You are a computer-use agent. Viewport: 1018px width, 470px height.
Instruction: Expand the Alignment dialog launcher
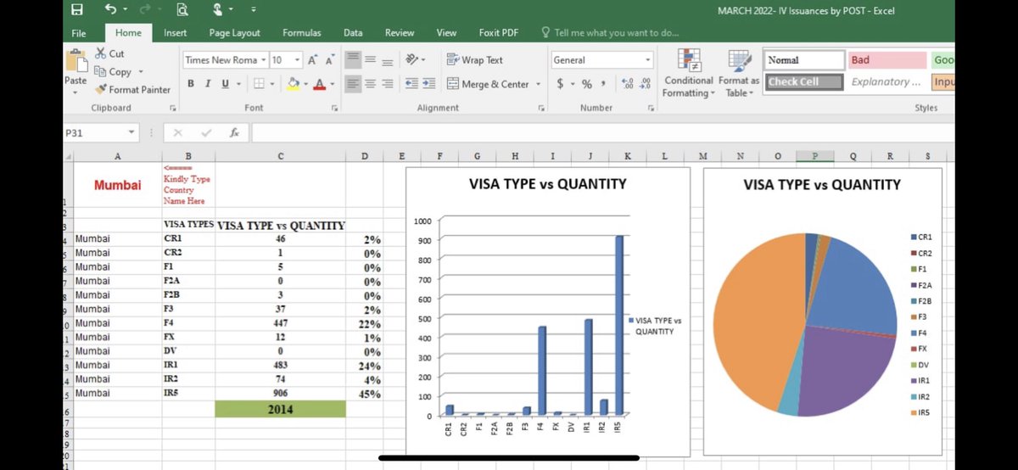tap(540, 108)
